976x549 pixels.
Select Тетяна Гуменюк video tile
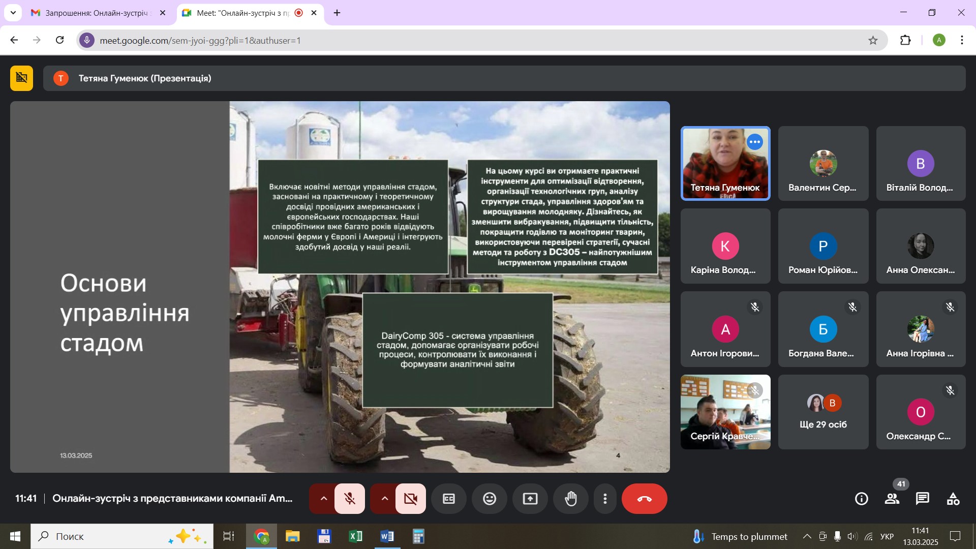point(725,163)
